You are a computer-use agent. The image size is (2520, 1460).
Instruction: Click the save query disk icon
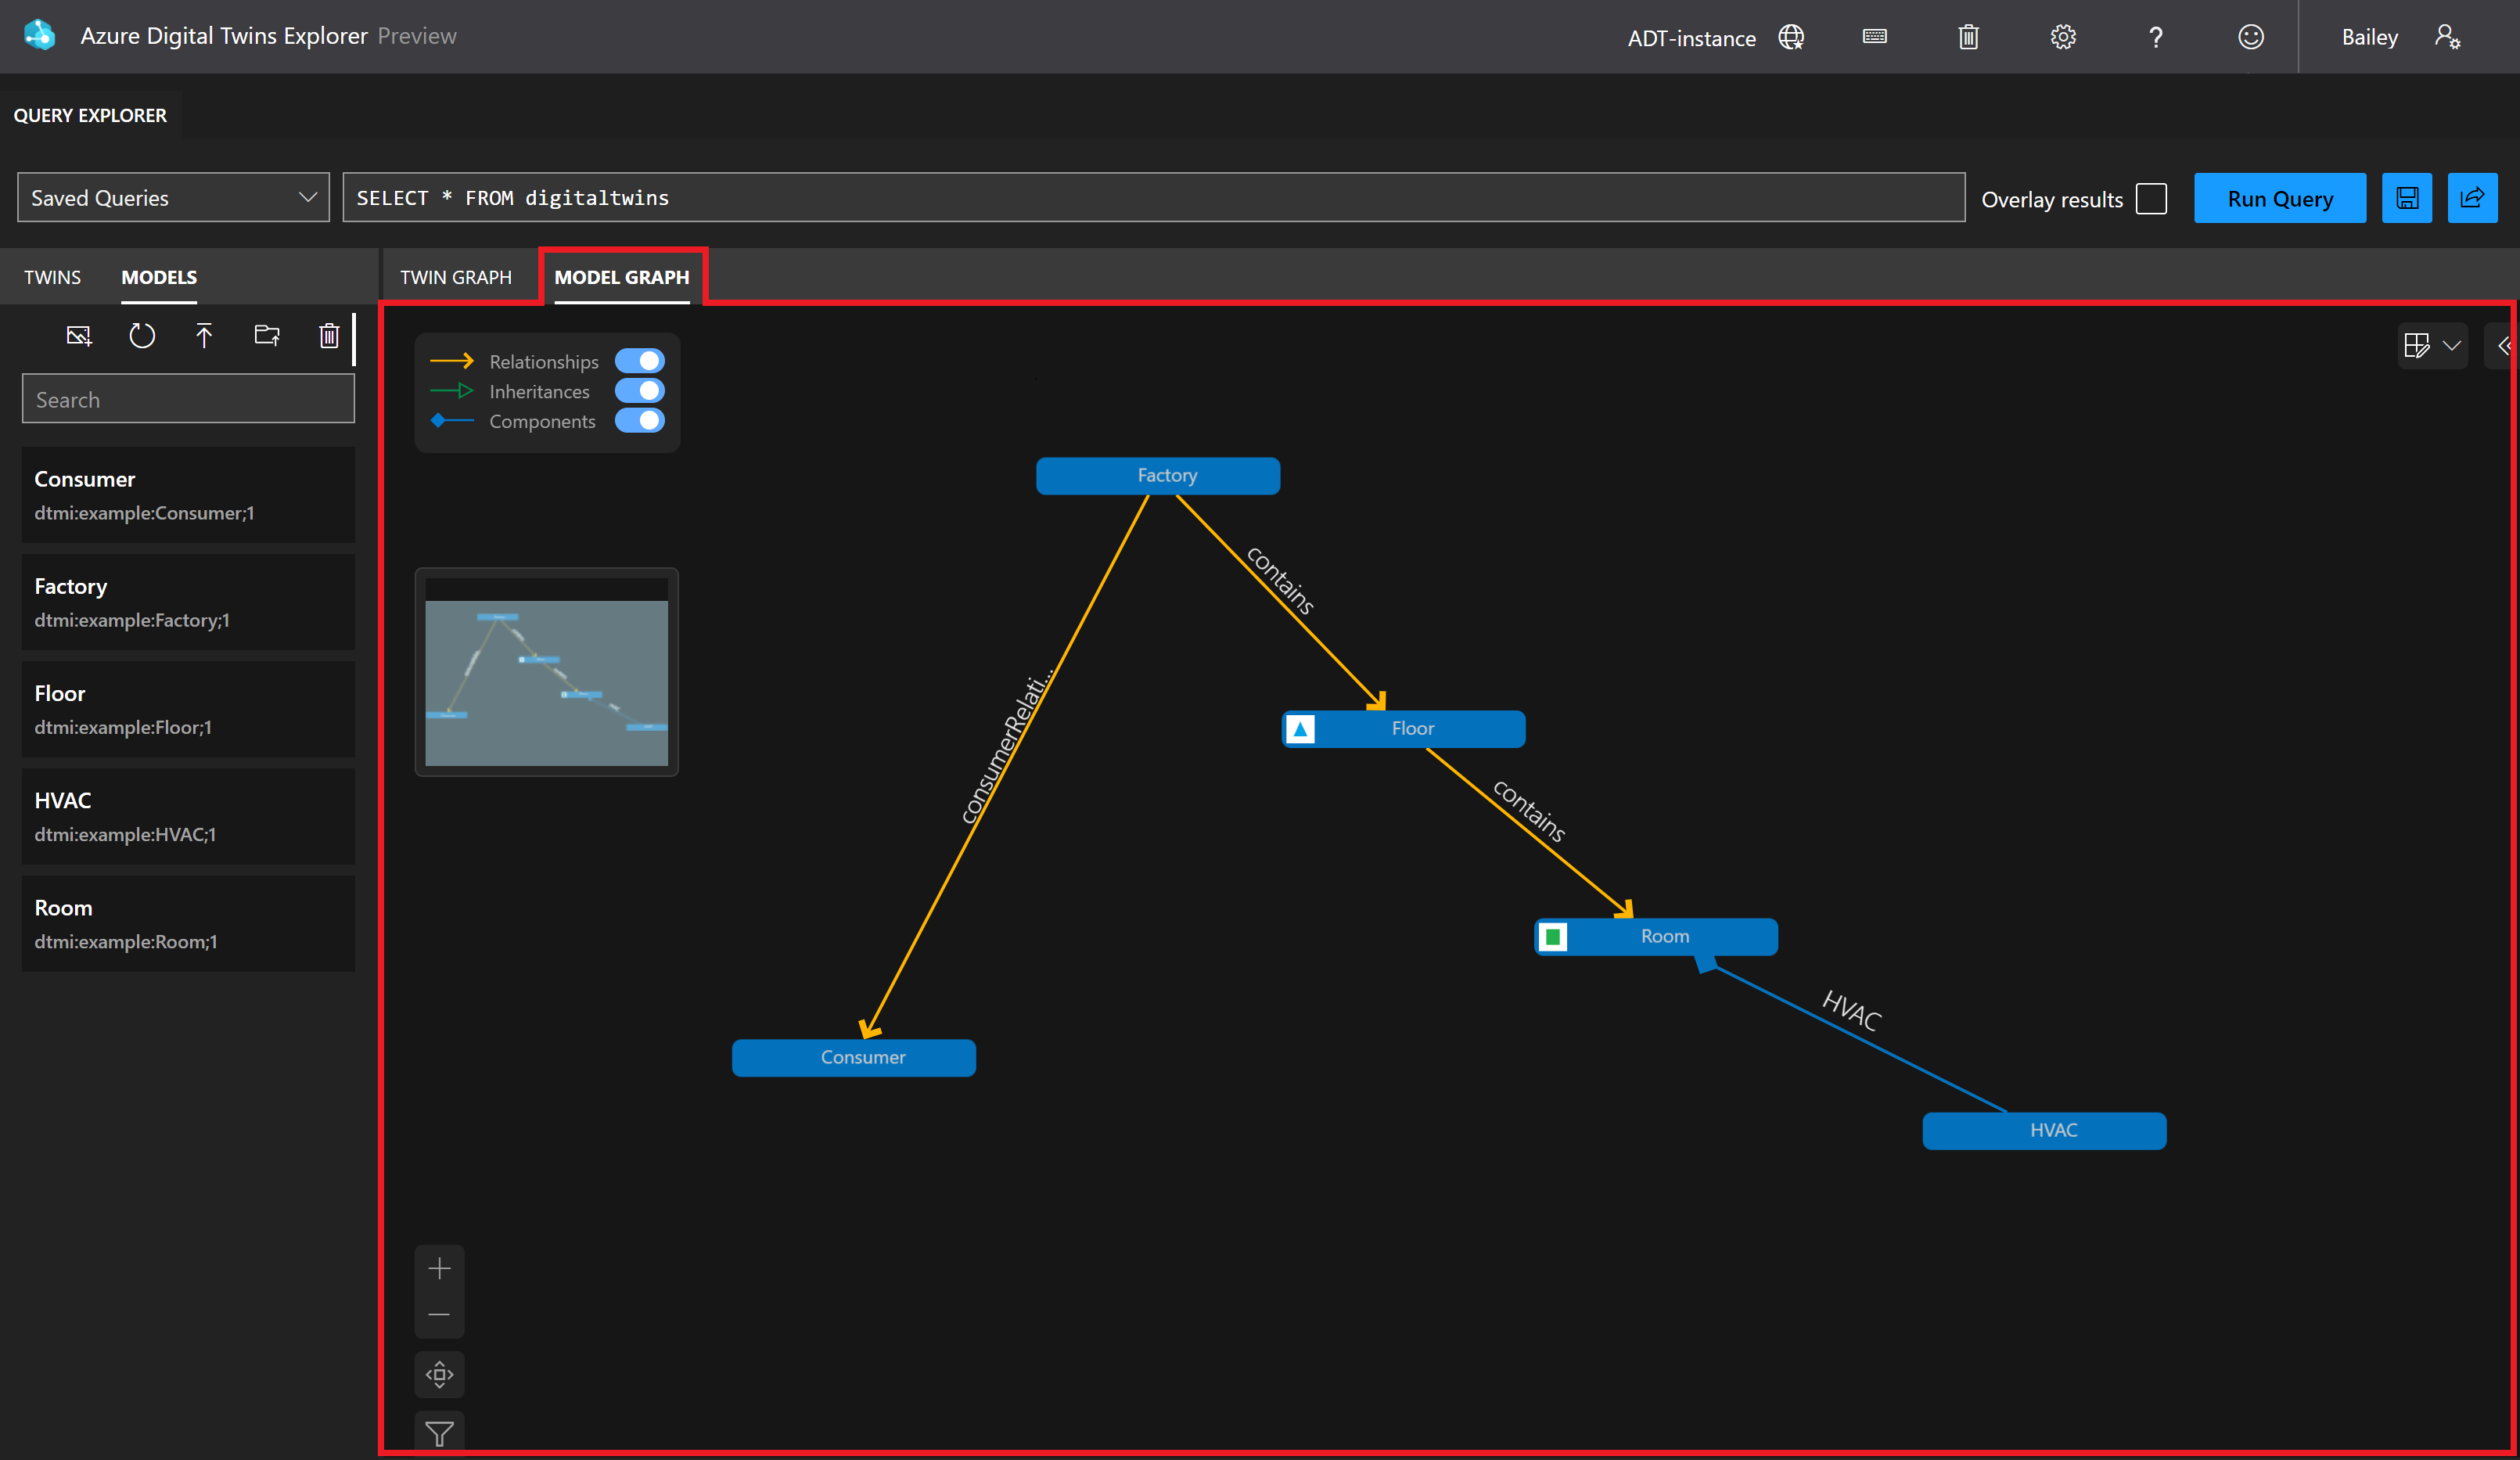click(x=2406, y=198)
